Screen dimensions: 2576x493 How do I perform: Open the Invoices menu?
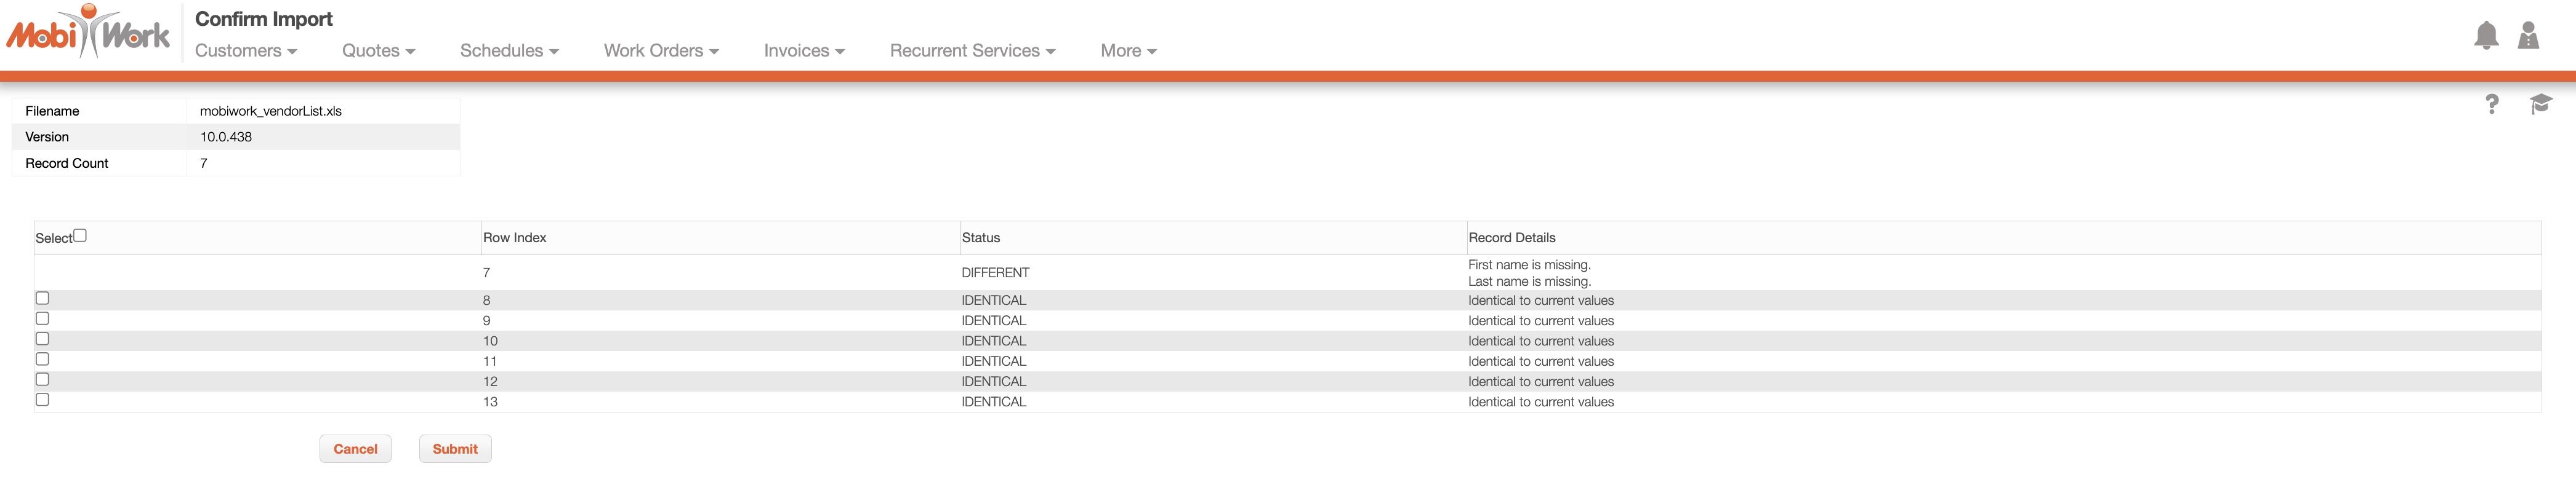804,51
